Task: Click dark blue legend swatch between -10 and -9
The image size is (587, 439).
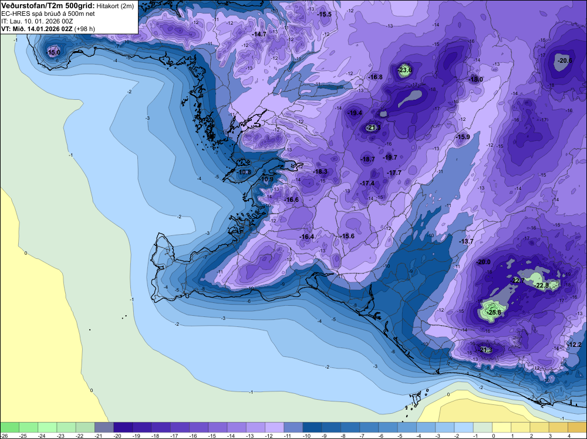Action: [312, 427]
